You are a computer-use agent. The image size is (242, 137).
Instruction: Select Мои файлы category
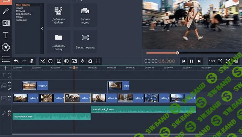coord(23,5)
